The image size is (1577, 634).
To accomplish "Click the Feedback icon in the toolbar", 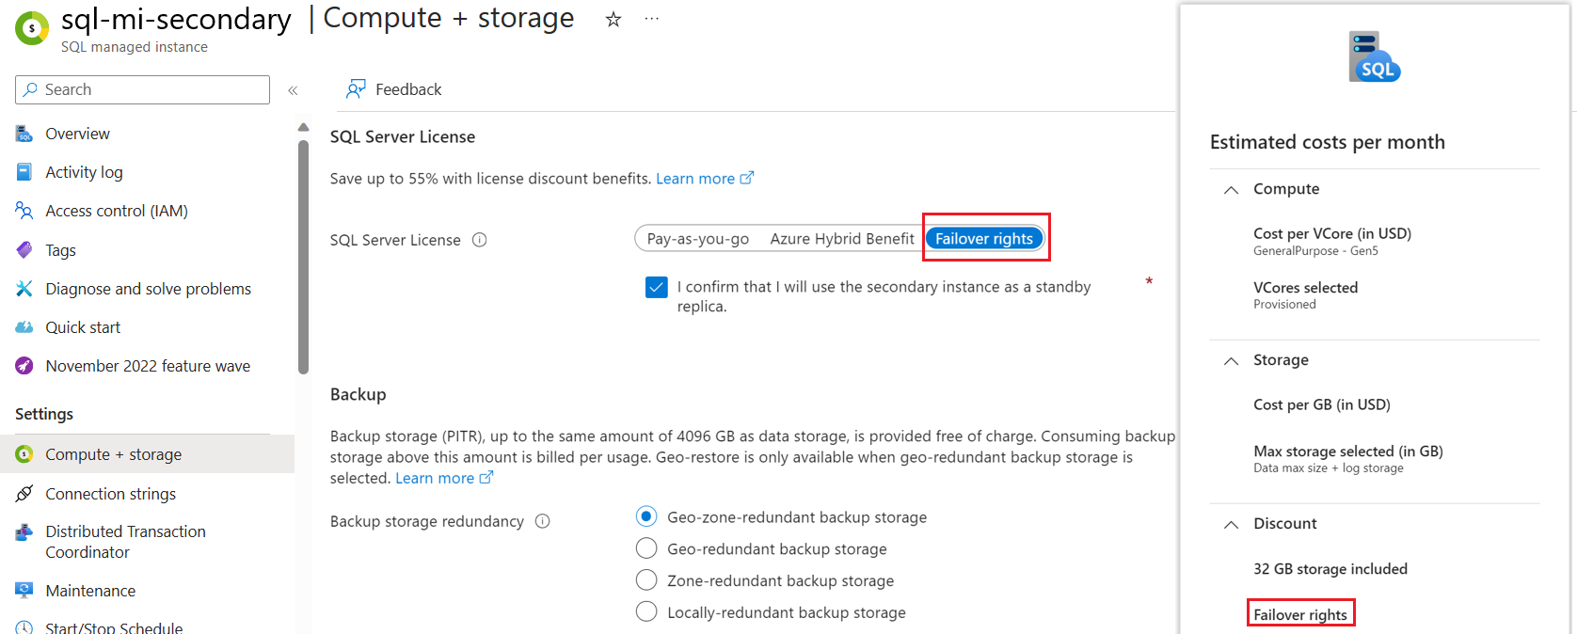I will point(356,89).
